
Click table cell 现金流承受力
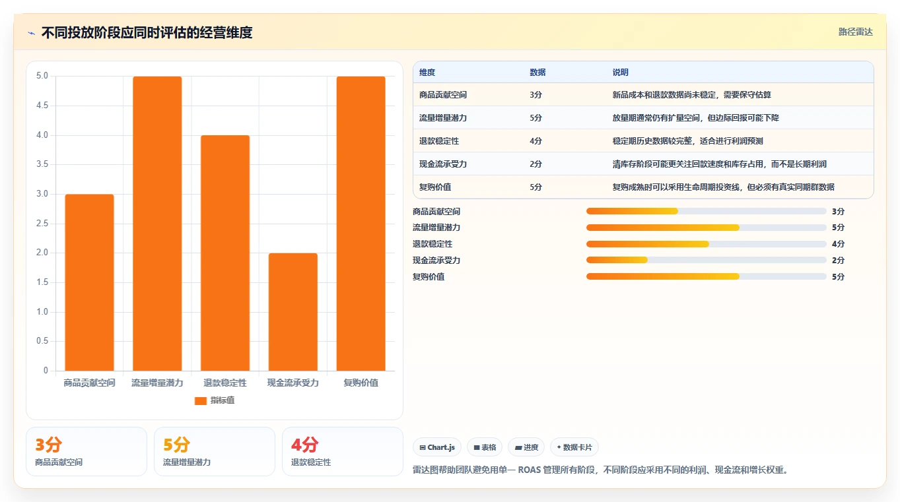(443, 164)
